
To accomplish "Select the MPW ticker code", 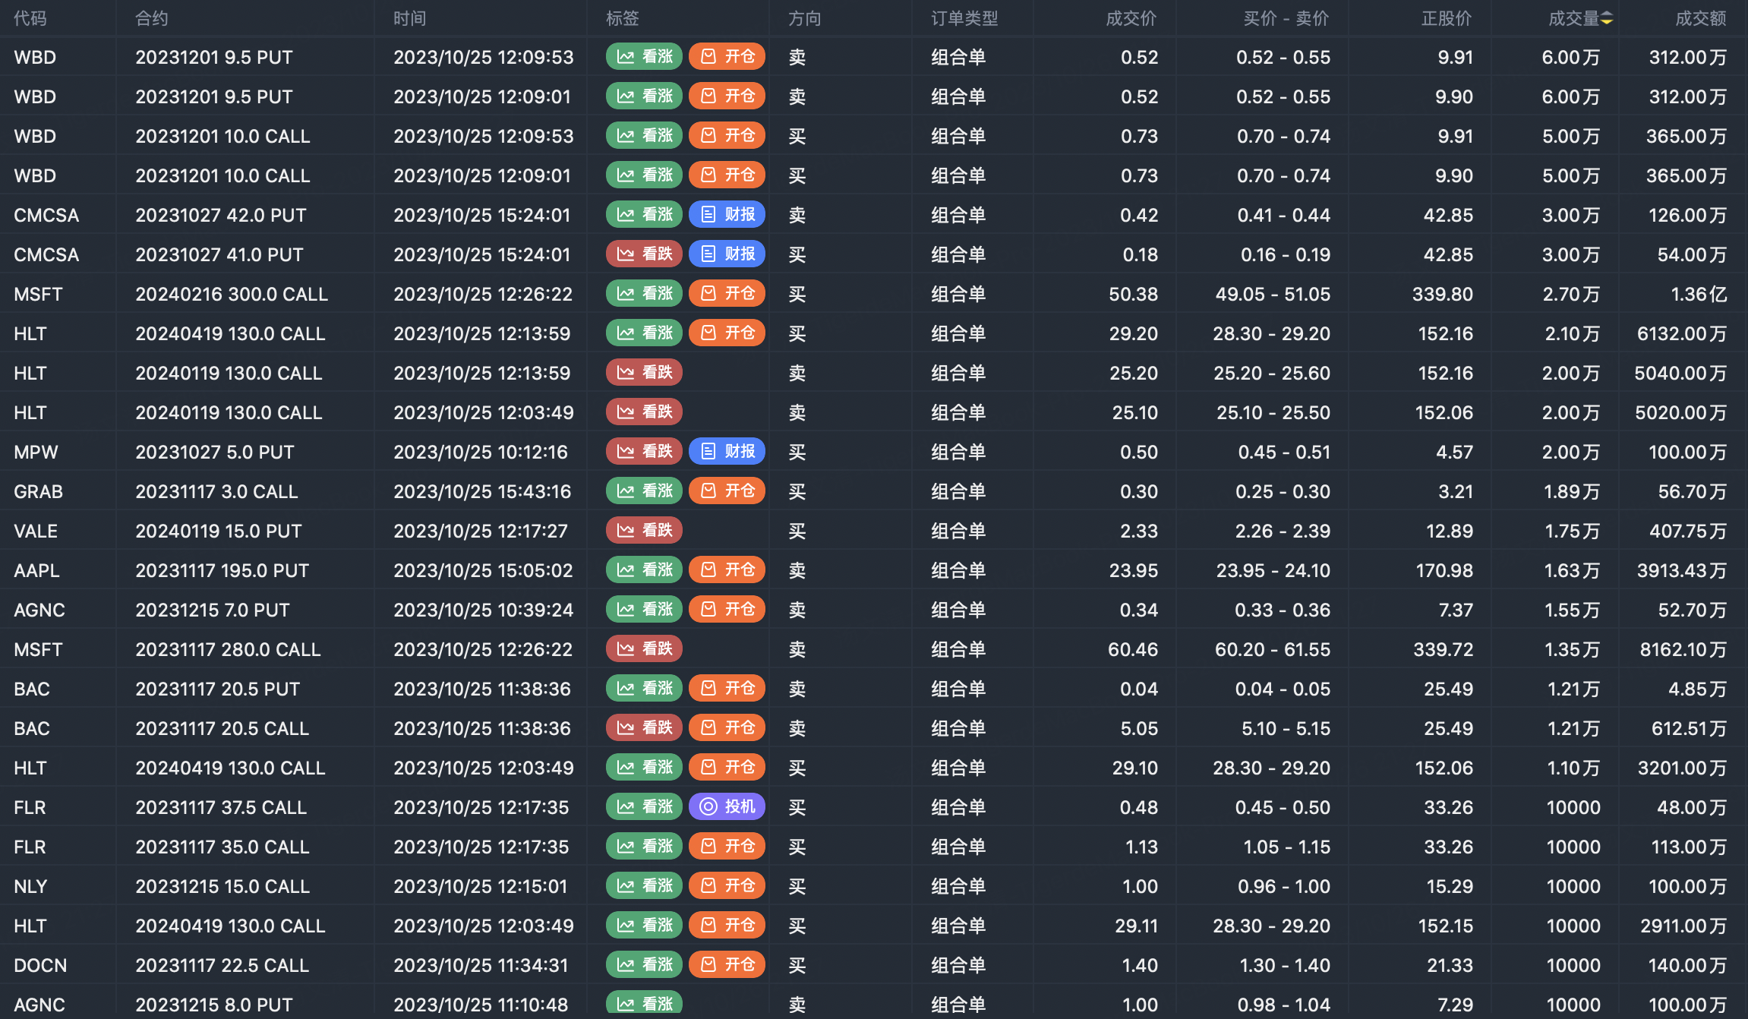I will coord(36,452).
